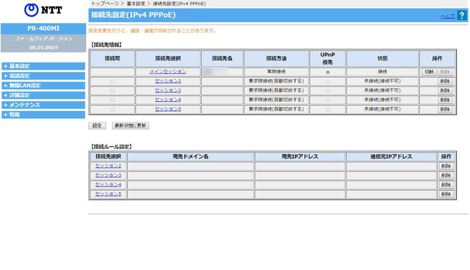
Task: Click 削除 for セッション5 in 接続先情報
Action: point(445,109)
